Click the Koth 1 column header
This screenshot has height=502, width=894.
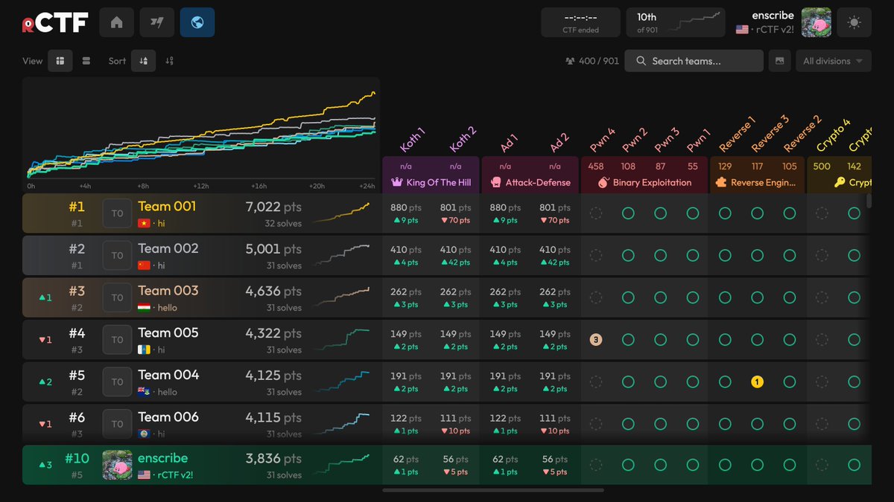coord(413,139)
